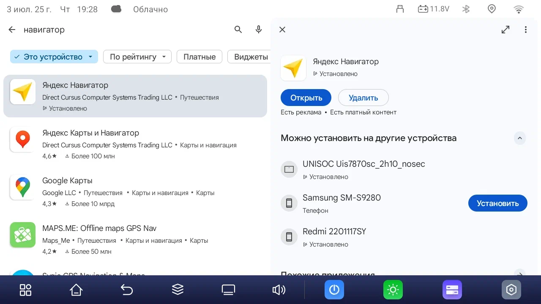
Task: Activate voice search microphone
Action: coord(259,30)
